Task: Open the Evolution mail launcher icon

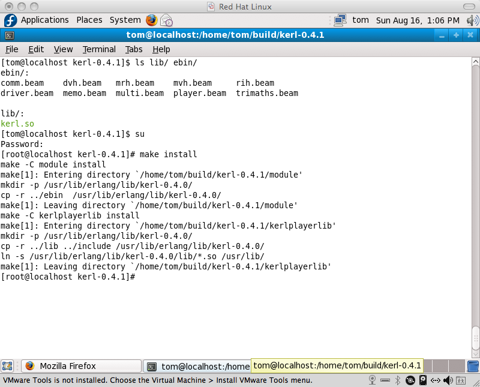Action: pyautogui.click(x=167, y=20)
